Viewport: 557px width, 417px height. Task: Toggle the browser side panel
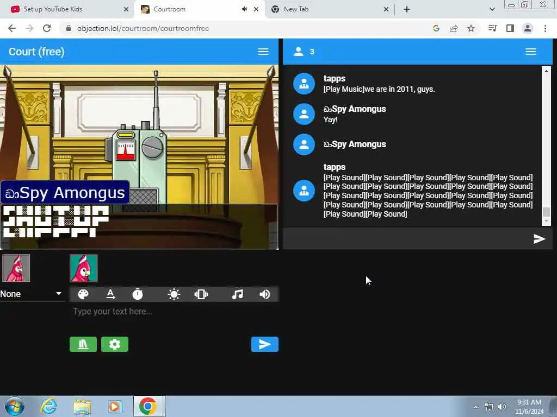(x=510, y=28)
